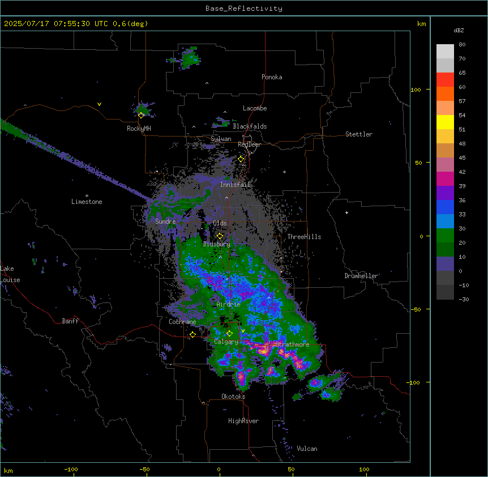Click the 50 tick on right axis
This screenshot has width=488, height=477.
coord(418,163)
